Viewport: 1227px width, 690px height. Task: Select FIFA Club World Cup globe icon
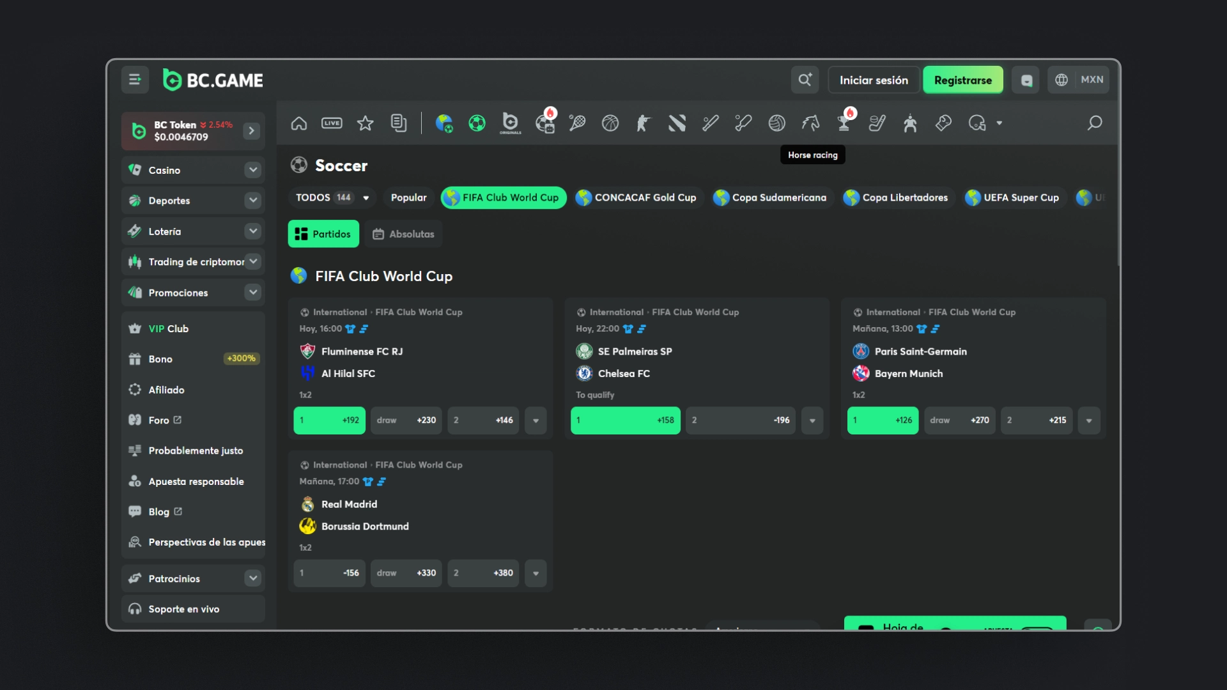[444, 123]
